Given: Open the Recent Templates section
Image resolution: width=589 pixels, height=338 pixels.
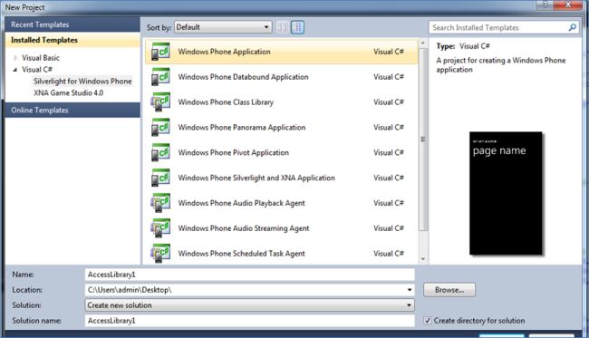Looking at the screenshot, I should 72,24.
